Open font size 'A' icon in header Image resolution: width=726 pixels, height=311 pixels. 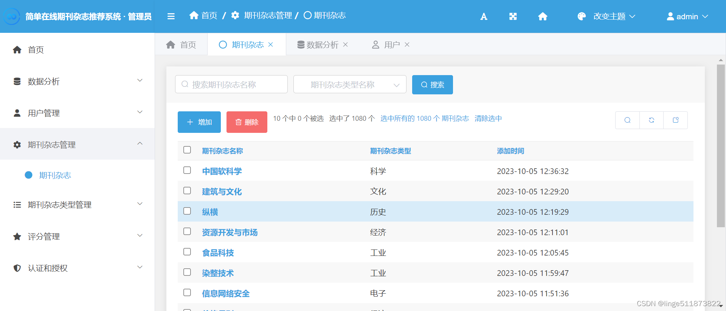484,16
